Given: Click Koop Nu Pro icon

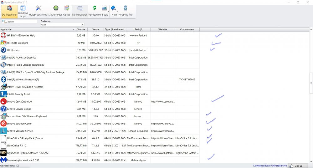Looking at the screenshot, I should click(126, 8).
